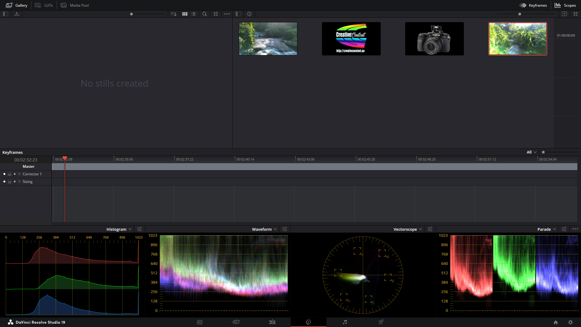The height and width of the screenshot is (327, 581).
Task: Toggle Sizing track enable dot
Action: click(4, 182)
